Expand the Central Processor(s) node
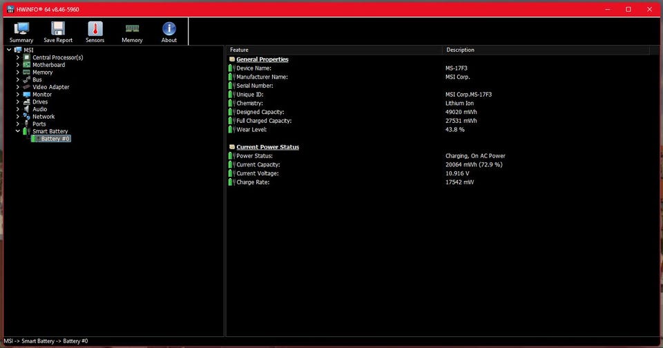The image size is (663, 348). [18, 57]
